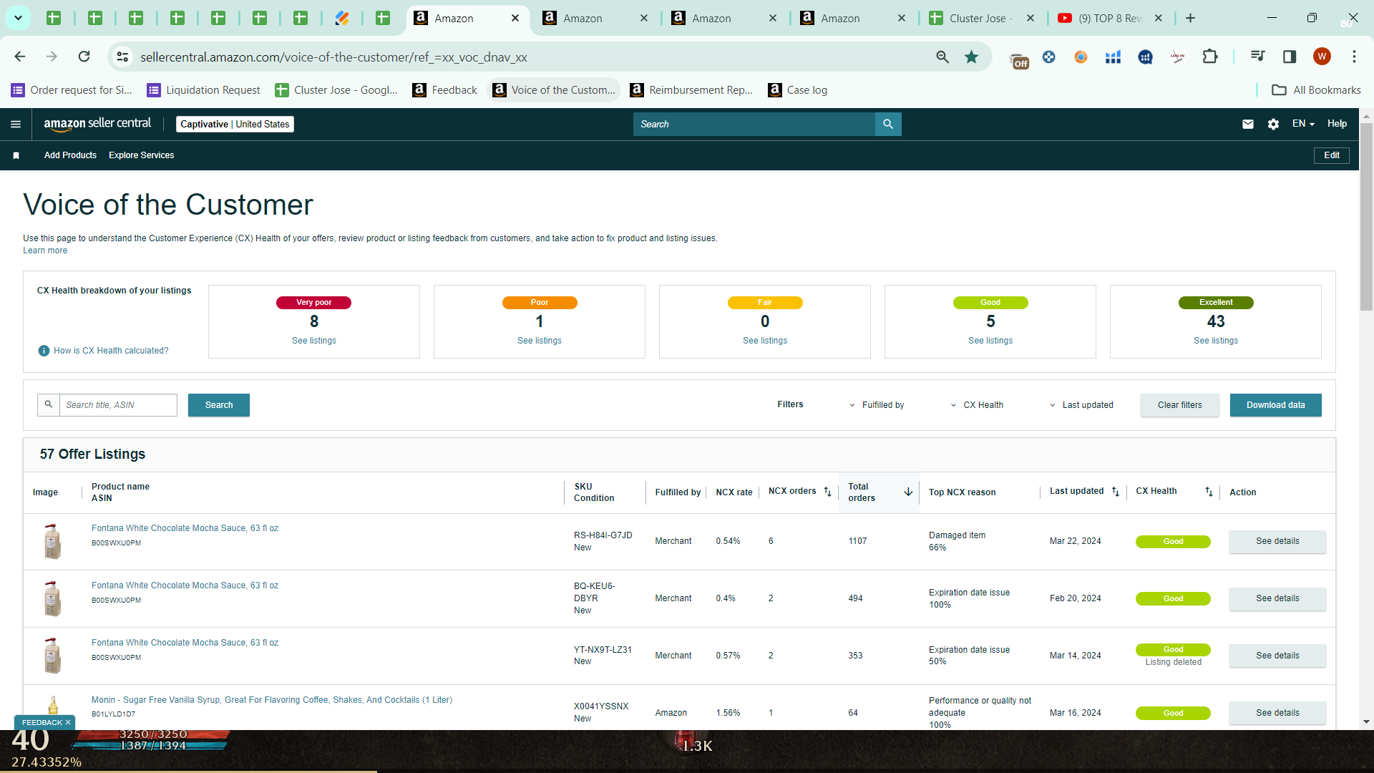Expand the Last updated filter dropdown
The width and height of the screenshot is (1374, 773).
pyautogui.click(x=1081, y=405)
